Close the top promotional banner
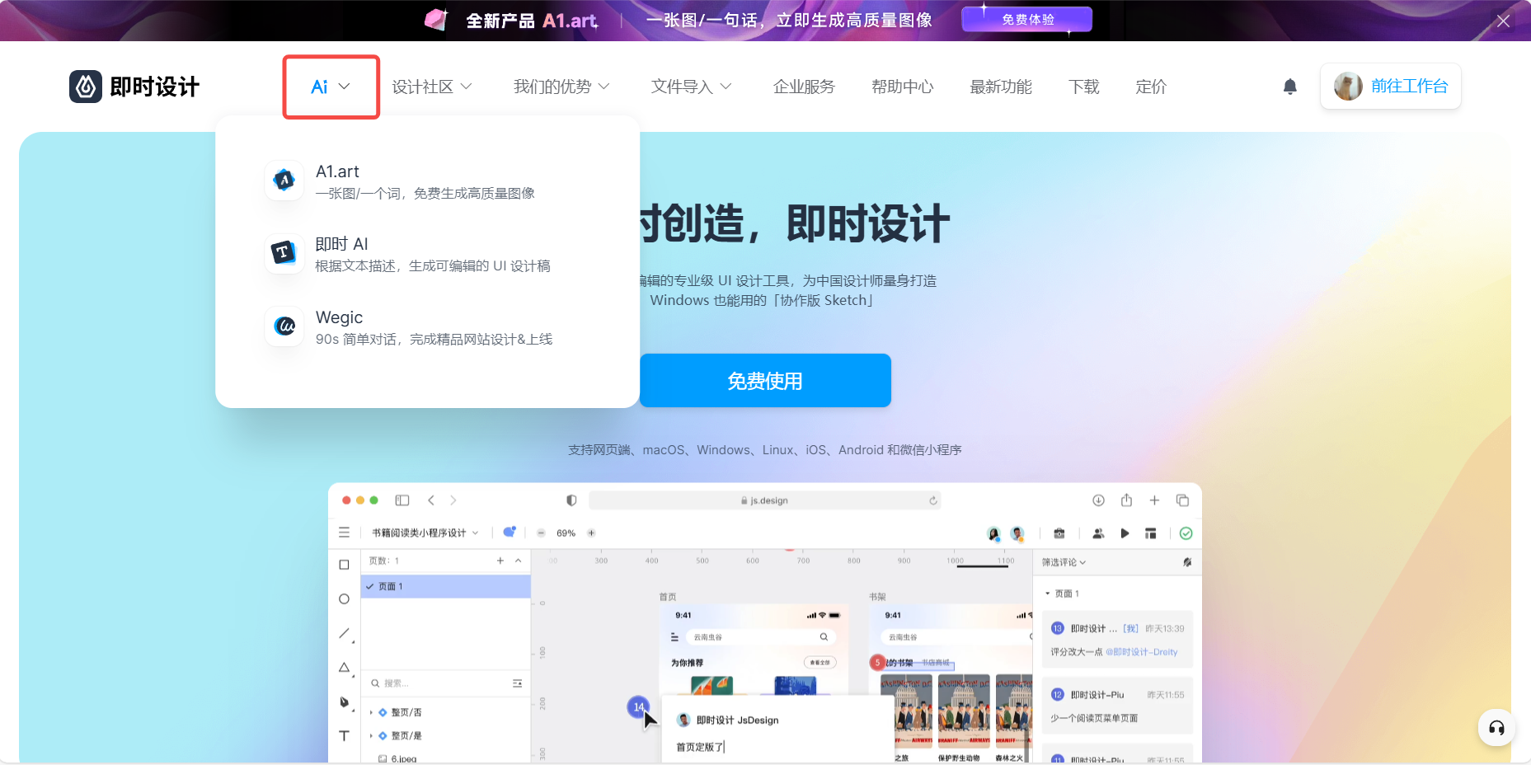This screenshot has width=1531, height=765. [x=1503, y=21]
